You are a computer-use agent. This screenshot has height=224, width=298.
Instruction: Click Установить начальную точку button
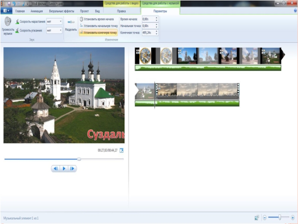[x=98, y=26]
